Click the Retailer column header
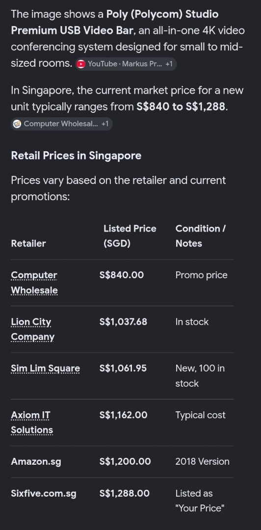261x530 pixels. point(28,243)
